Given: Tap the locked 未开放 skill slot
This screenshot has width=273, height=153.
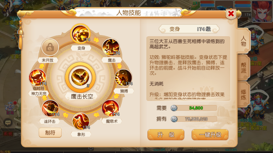Looking at the screenshot, I should coord(50,47).
